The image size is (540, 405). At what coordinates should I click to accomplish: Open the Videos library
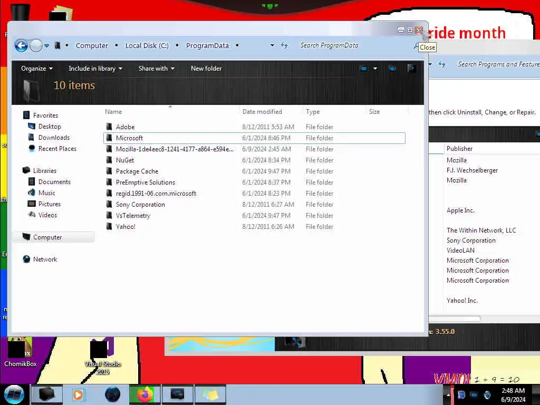(47, 215)
